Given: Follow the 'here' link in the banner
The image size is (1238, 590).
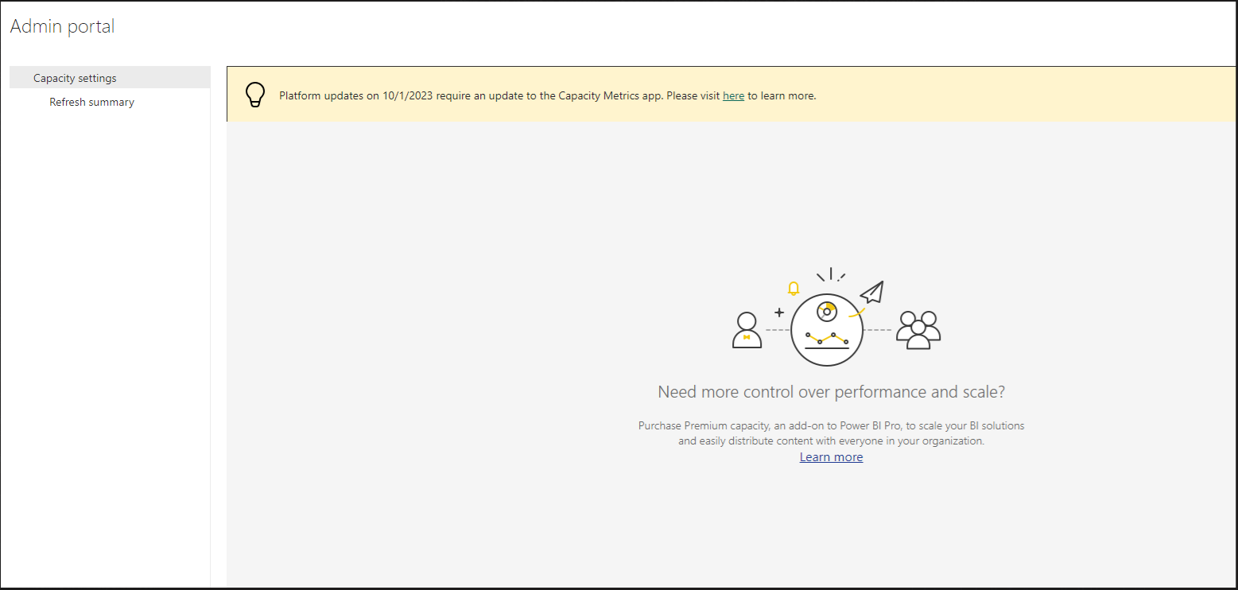Looking at the screenshot, I should [x=733, y=95].
